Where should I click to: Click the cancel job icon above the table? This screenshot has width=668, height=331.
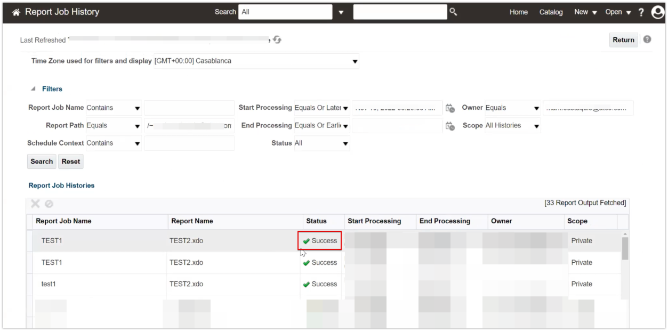49,204
